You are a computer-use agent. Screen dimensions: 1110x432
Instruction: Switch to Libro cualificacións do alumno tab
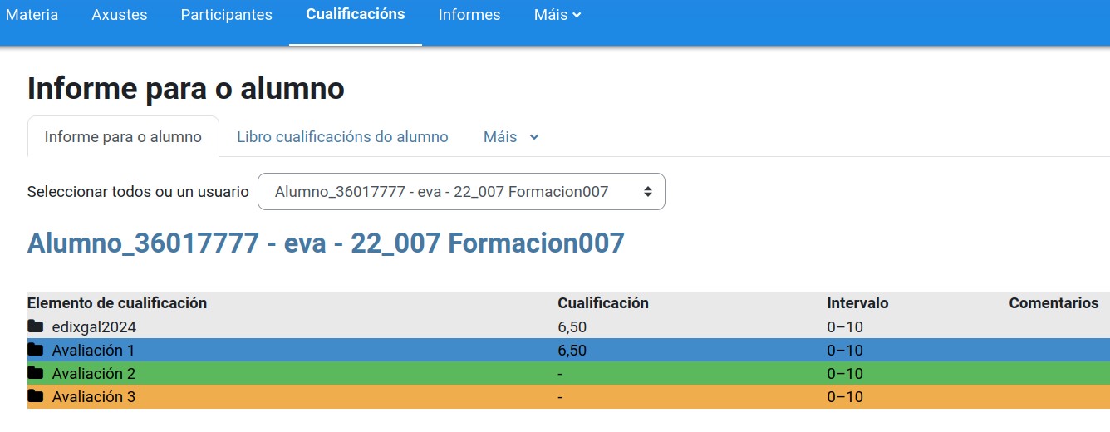[x=342, y=137]
